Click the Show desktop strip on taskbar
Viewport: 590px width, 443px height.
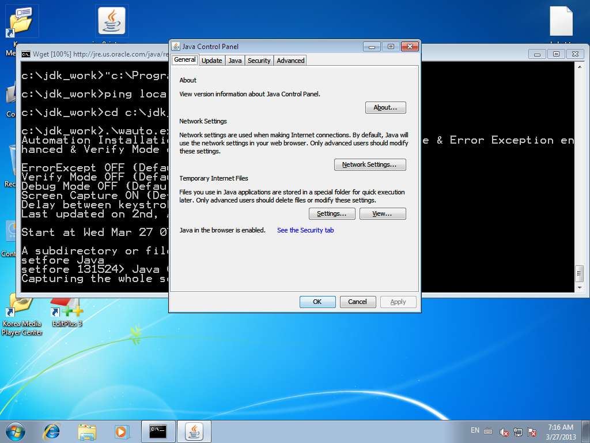pyautogui.click(x=587, y=431)
